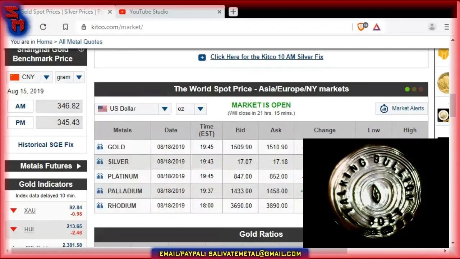Viewport: 460px width, 259px height.
Task: Reload the page with the refresh icon
Action: point(43,27)
